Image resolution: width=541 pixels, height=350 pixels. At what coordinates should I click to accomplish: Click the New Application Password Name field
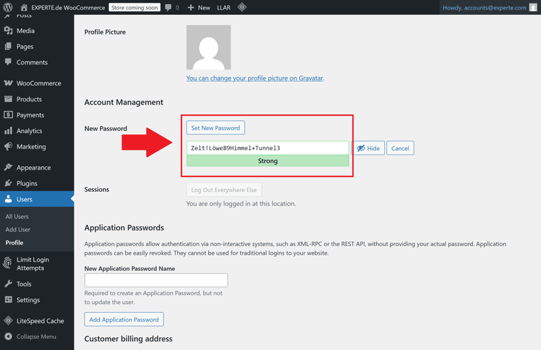point(156,280)
